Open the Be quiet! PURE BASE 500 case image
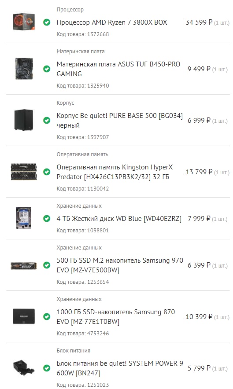233x389 pixels. [24, 120]
